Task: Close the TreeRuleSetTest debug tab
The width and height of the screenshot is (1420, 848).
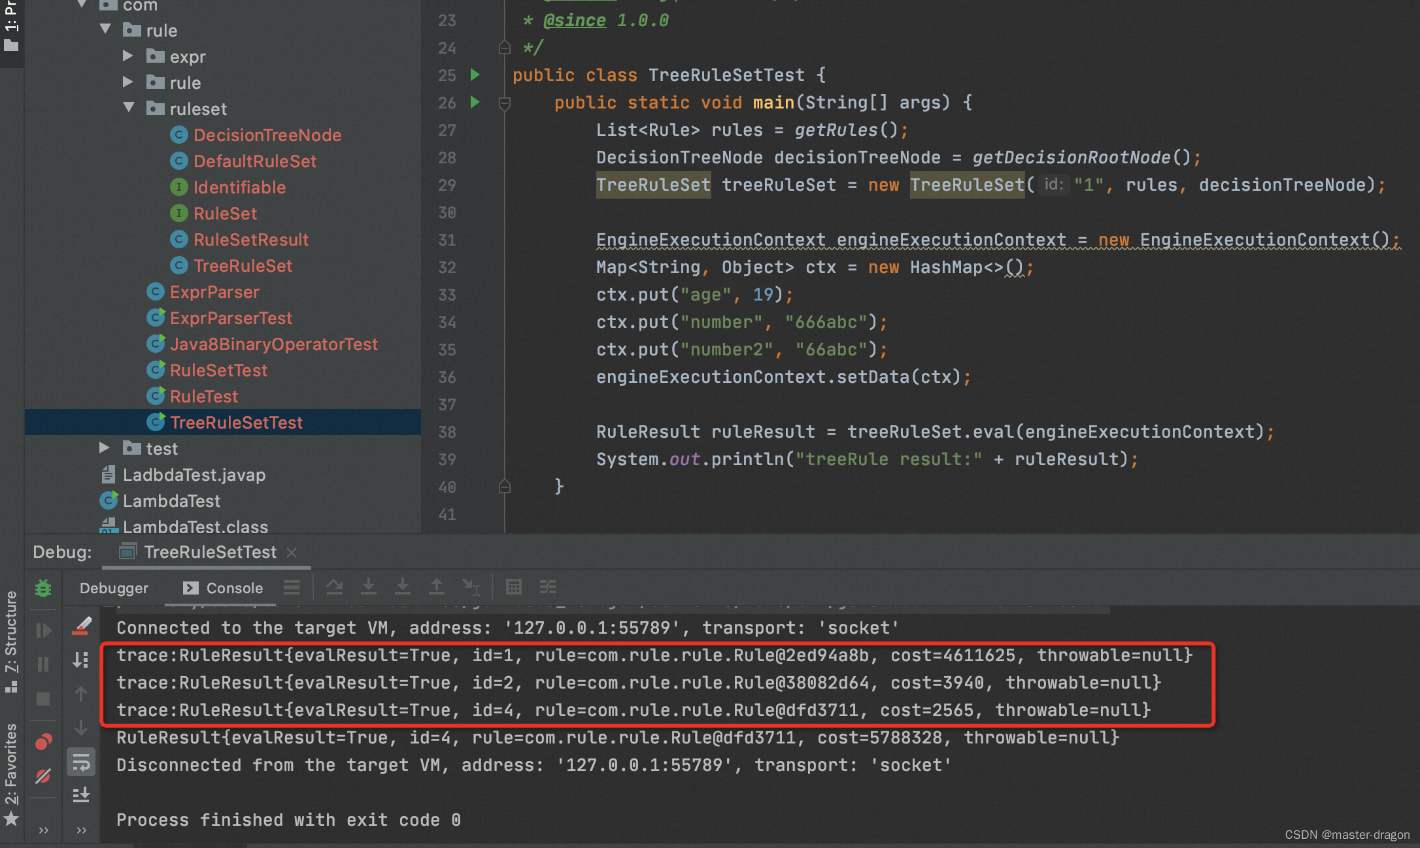Action: (x=292, y=553)
